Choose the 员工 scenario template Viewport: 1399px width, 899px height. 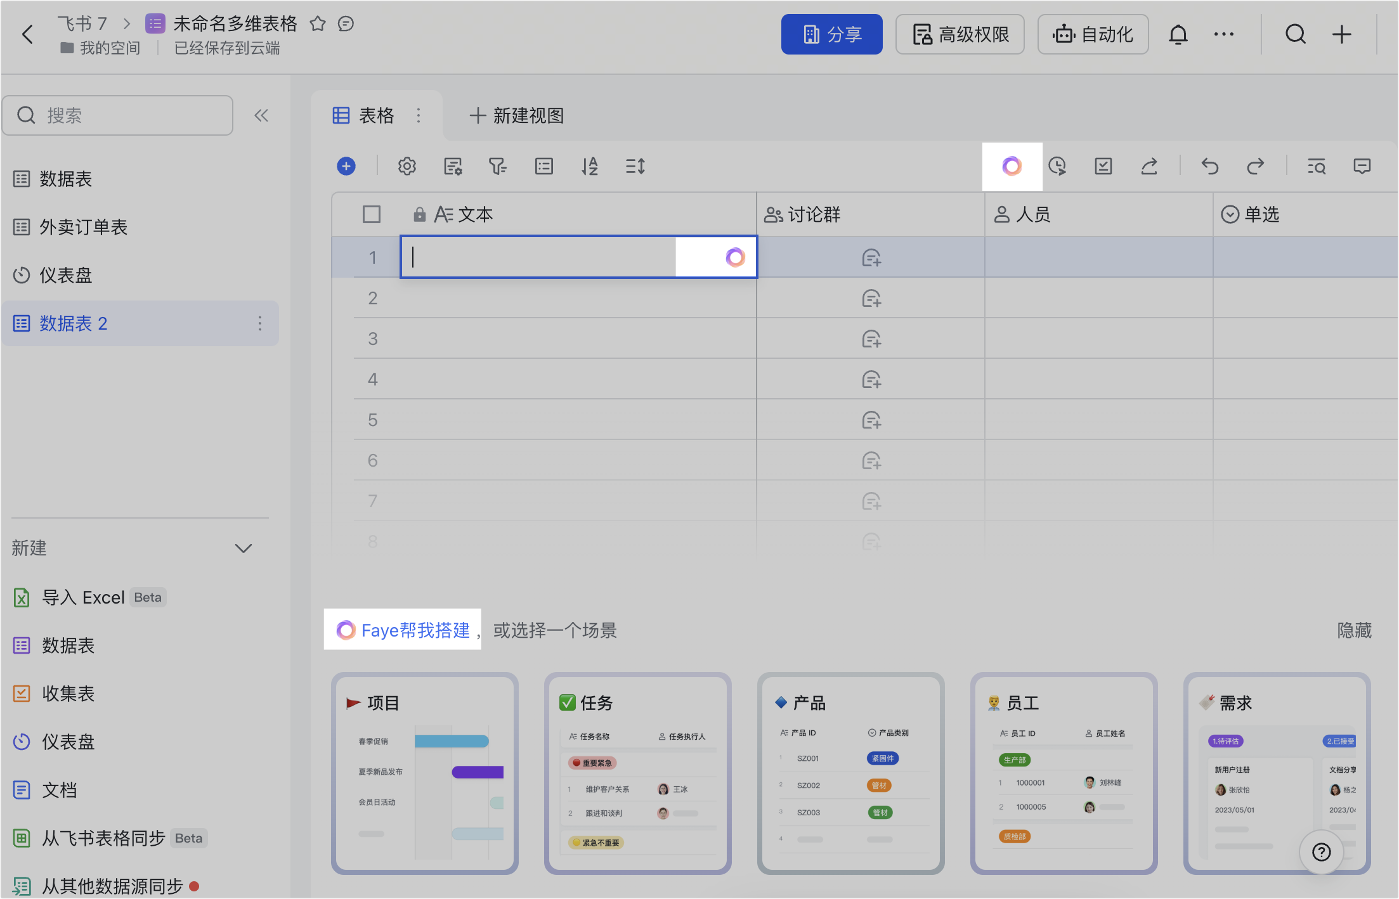point(1064,773)
